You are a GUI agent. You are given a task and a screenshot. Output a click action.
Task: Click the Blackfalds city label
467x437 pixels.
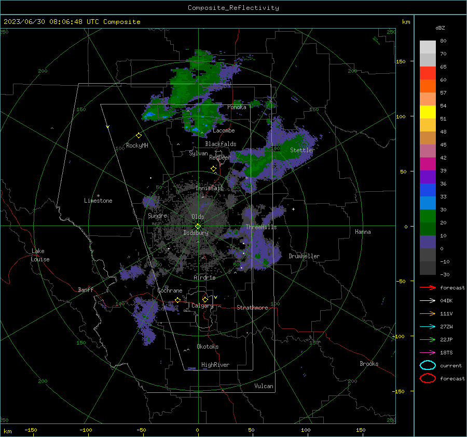point(221,144)
